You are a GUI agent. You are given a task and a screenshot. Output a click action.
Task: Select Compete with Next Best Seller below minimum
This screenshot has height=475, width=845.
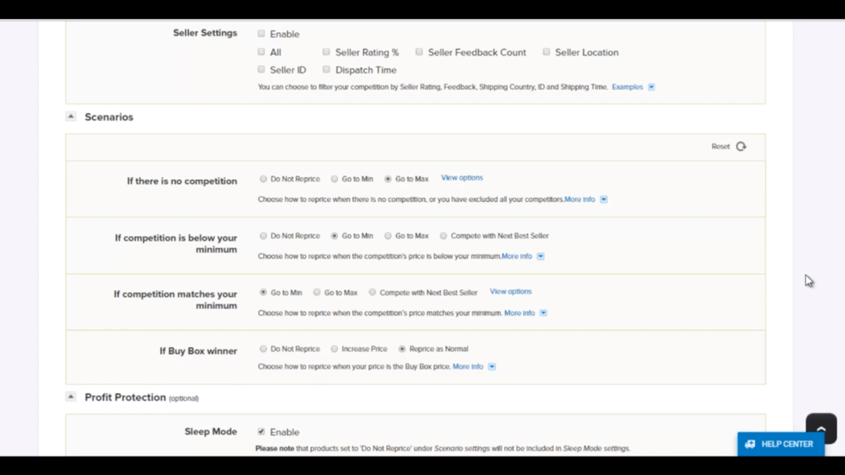[444, 236]
